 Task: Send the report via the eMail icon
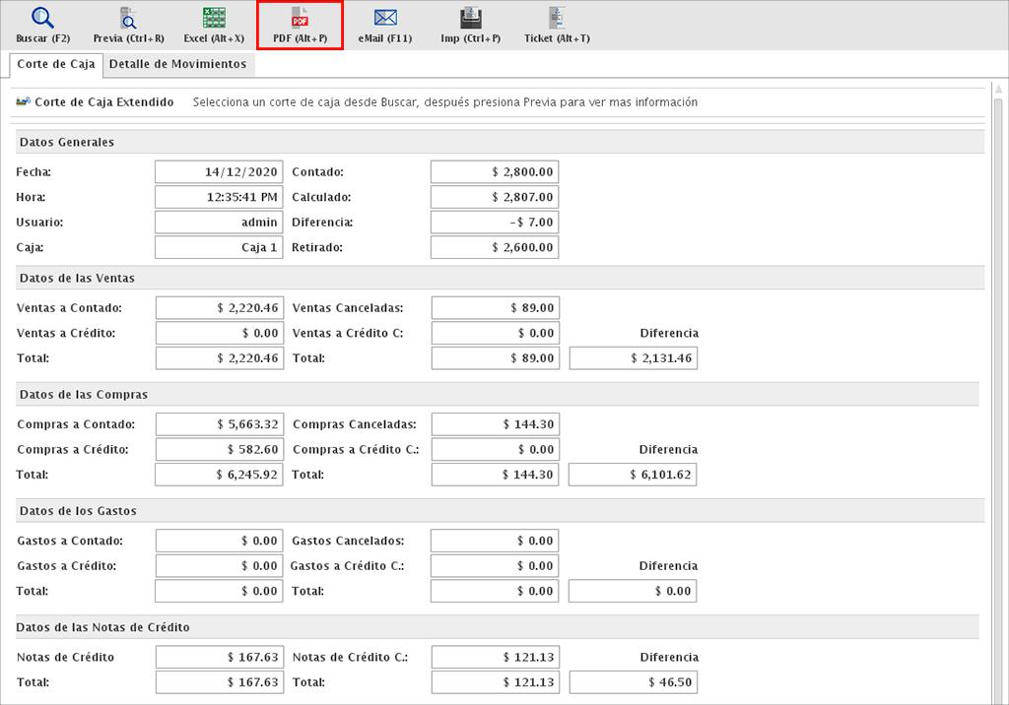[385, 19]
